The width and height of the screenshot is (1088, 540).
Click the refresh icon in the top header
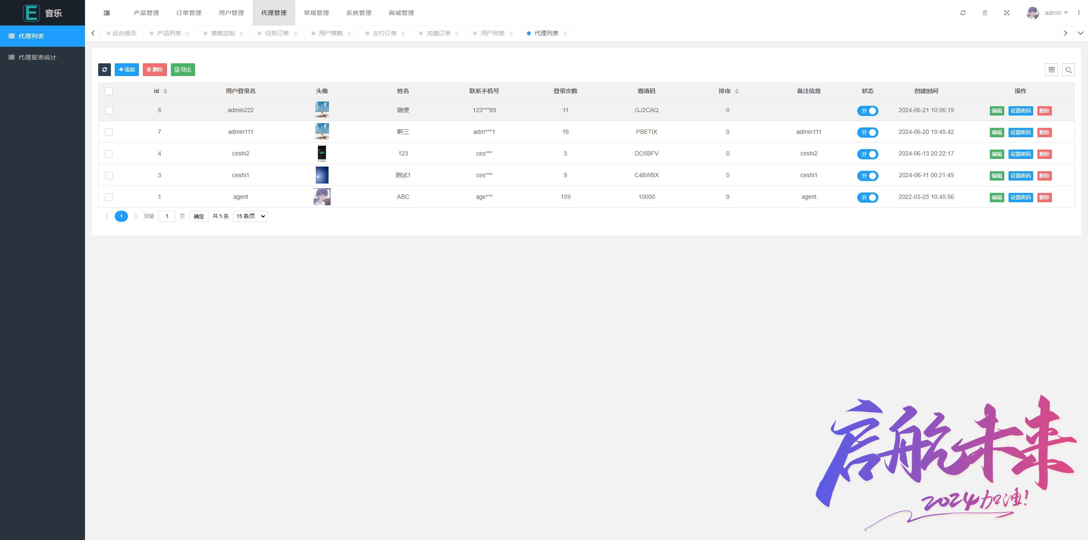click(x=963, y=13)
